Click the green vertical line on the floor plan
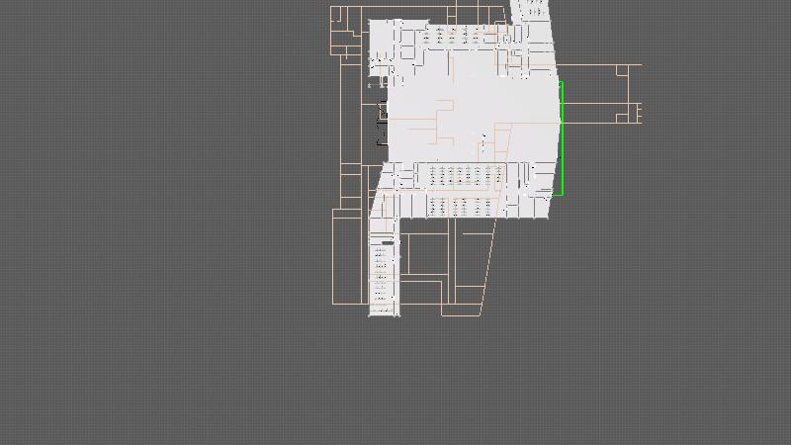The image size is (791, 445). point(562,138)
